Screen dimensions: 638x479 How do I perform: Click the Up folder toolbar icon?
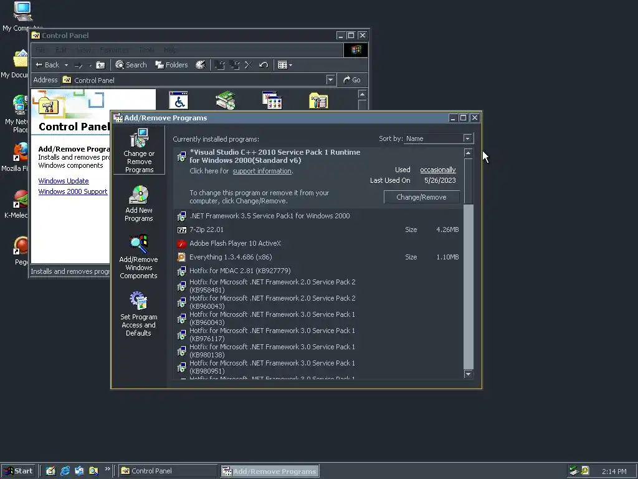(x=100, y=65)
